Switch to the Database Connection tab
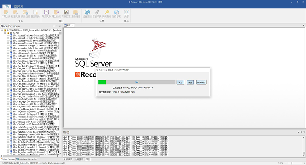This screenshot has width=306, height=165. pyautogui.click(x=27, y=159)
